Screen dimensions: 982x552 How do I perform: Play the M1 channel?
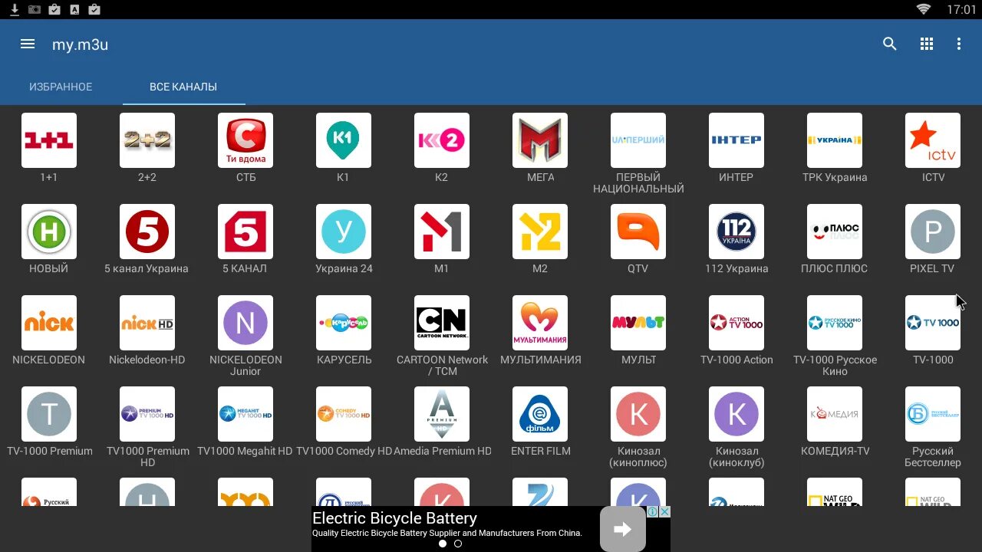click(442, 232)
